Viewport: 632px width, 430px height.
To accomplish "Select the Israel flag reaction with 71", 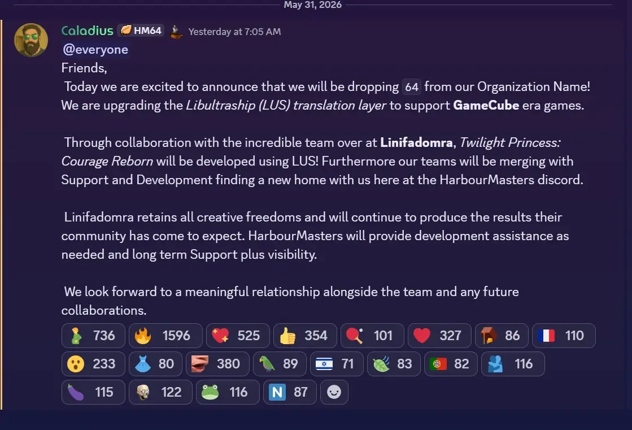I will pos(337,364).
